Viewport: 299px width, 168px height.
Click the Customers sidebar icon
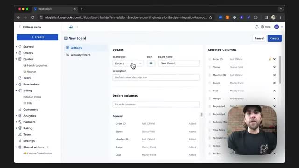[20, 109]
